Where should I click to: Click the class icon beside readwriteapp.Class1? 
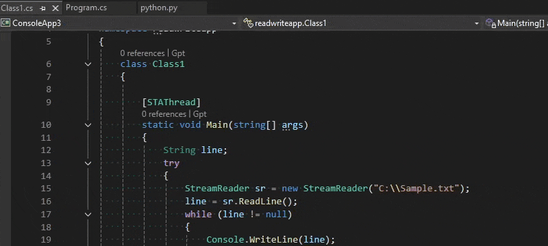pos(248,23)
